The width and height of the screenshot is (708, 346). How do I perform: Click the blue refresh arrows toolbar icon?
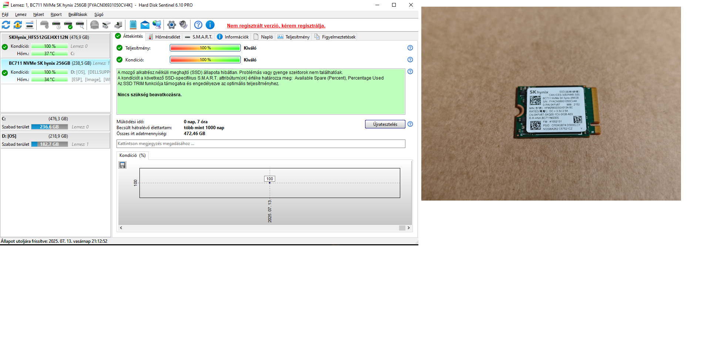tap(6, 25)
